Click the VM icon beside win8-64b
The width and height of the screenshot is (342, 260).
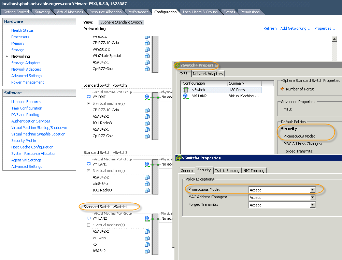(147, 184)
